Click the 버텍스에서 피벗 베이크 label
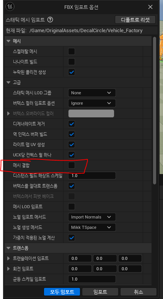Screen dimensions: 163x299 click(x=33, y=196)
